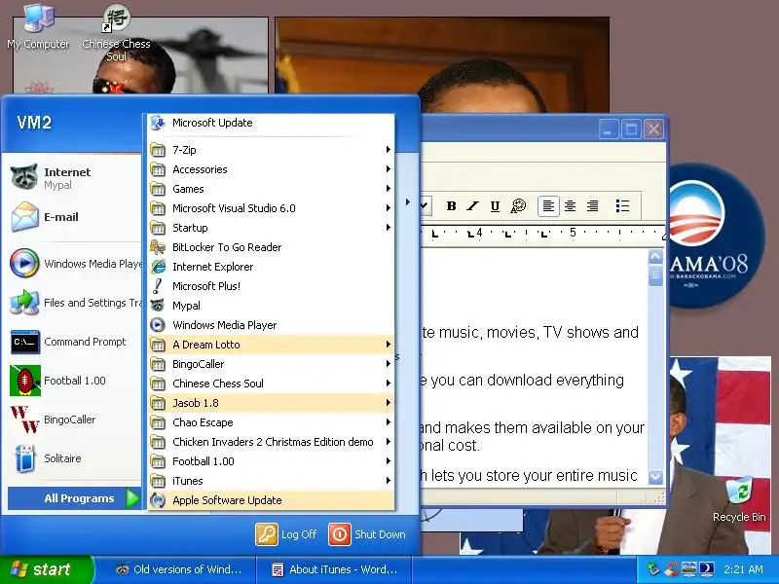
Task: Click the moon icon in system tray
Action: click(x=707, y=569)
